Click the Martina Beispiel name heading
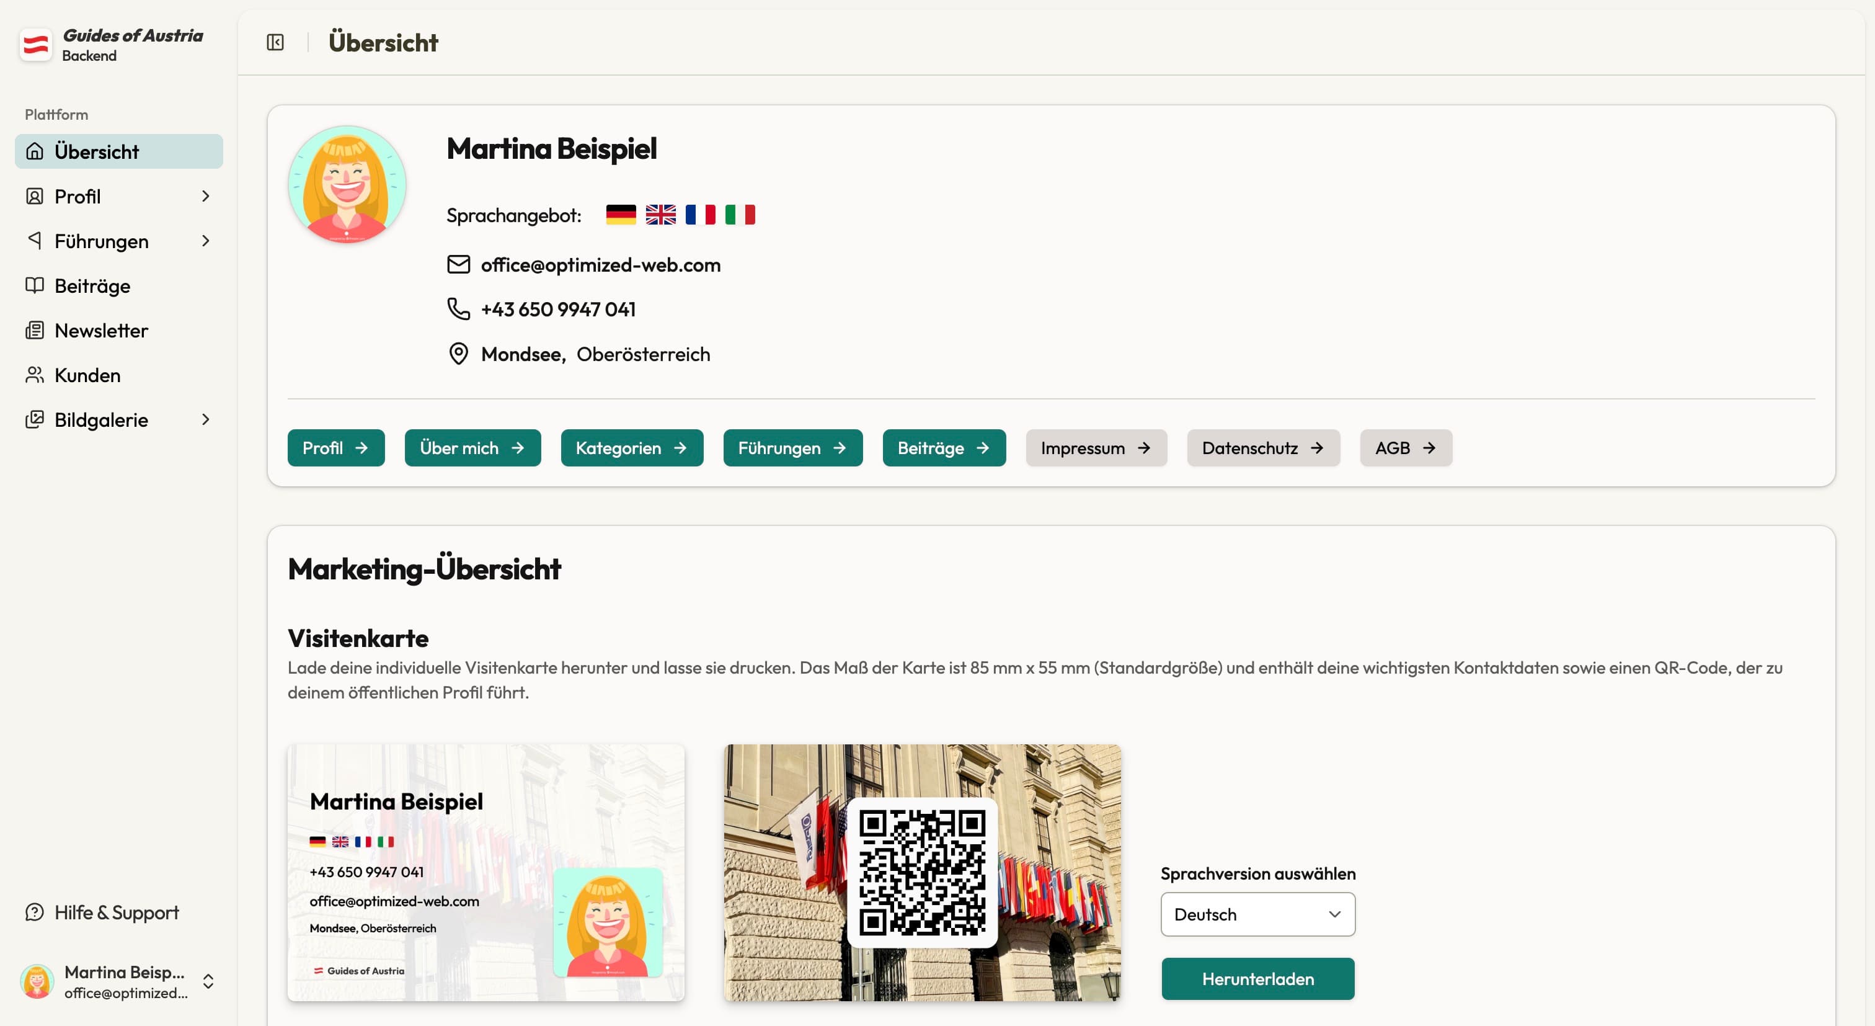1875x1026 pixels. (x=552, y=148)
